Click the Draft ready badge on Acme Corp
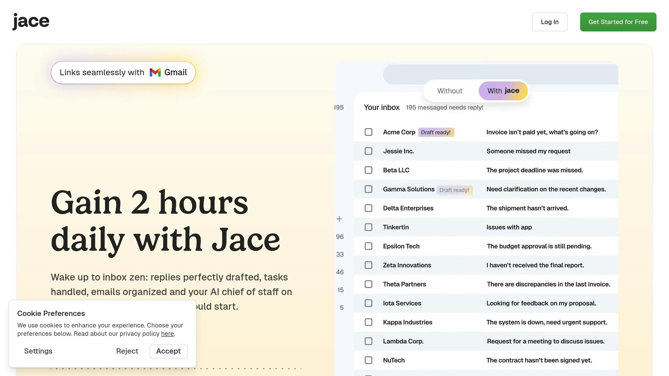This screenshot has width=669, height=376. click(436, 132)
